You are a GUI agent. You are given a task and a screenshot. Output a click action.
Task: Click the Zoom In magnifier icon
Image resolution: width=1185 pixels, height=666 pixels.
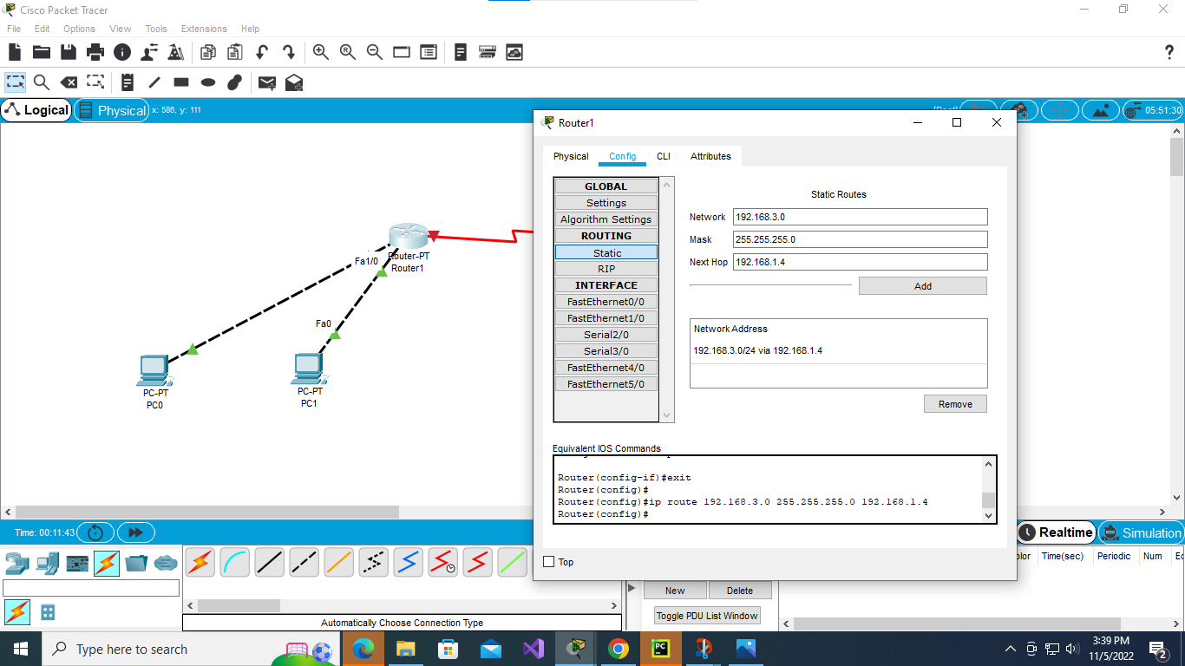click(x=321, y=52)
